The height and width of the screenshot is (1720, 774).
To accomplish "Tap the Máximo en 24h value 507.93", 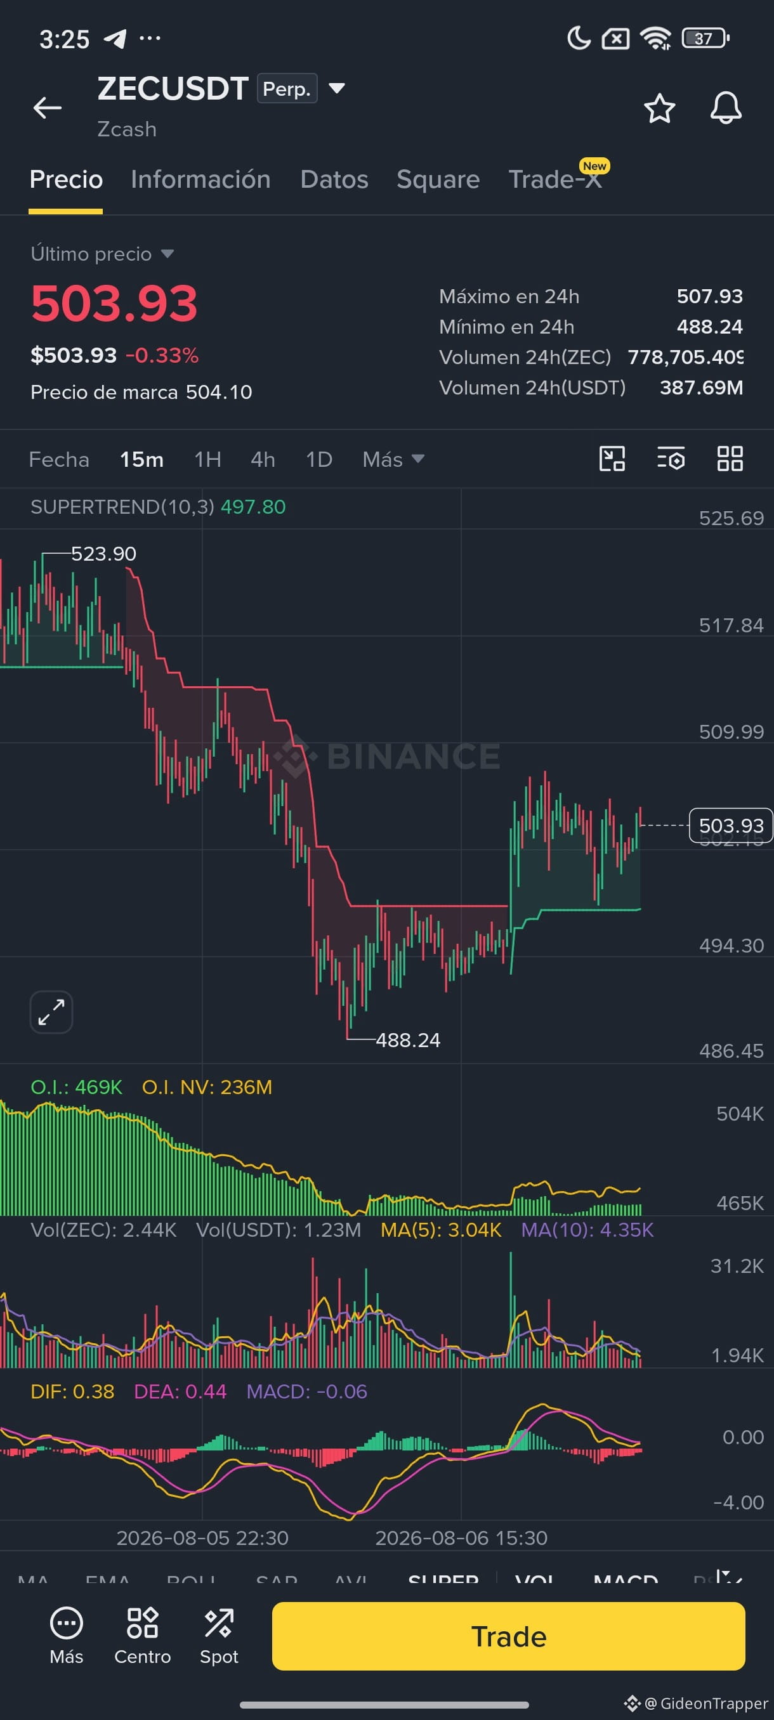I will [x=710, y=296].
